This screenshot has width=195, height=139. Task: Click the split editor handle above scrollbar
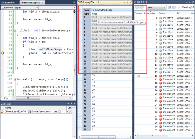(74, 12)
